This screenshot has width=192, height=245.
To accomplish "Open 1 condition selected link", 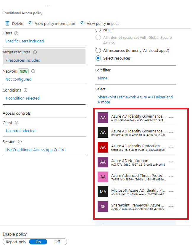I will tap(22, 98).
